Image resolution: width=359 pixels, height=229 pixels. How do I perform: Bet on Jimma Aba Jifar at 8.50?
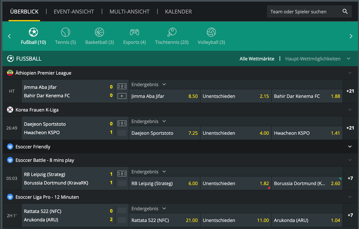pyautogui.click(x=164, y=96)
